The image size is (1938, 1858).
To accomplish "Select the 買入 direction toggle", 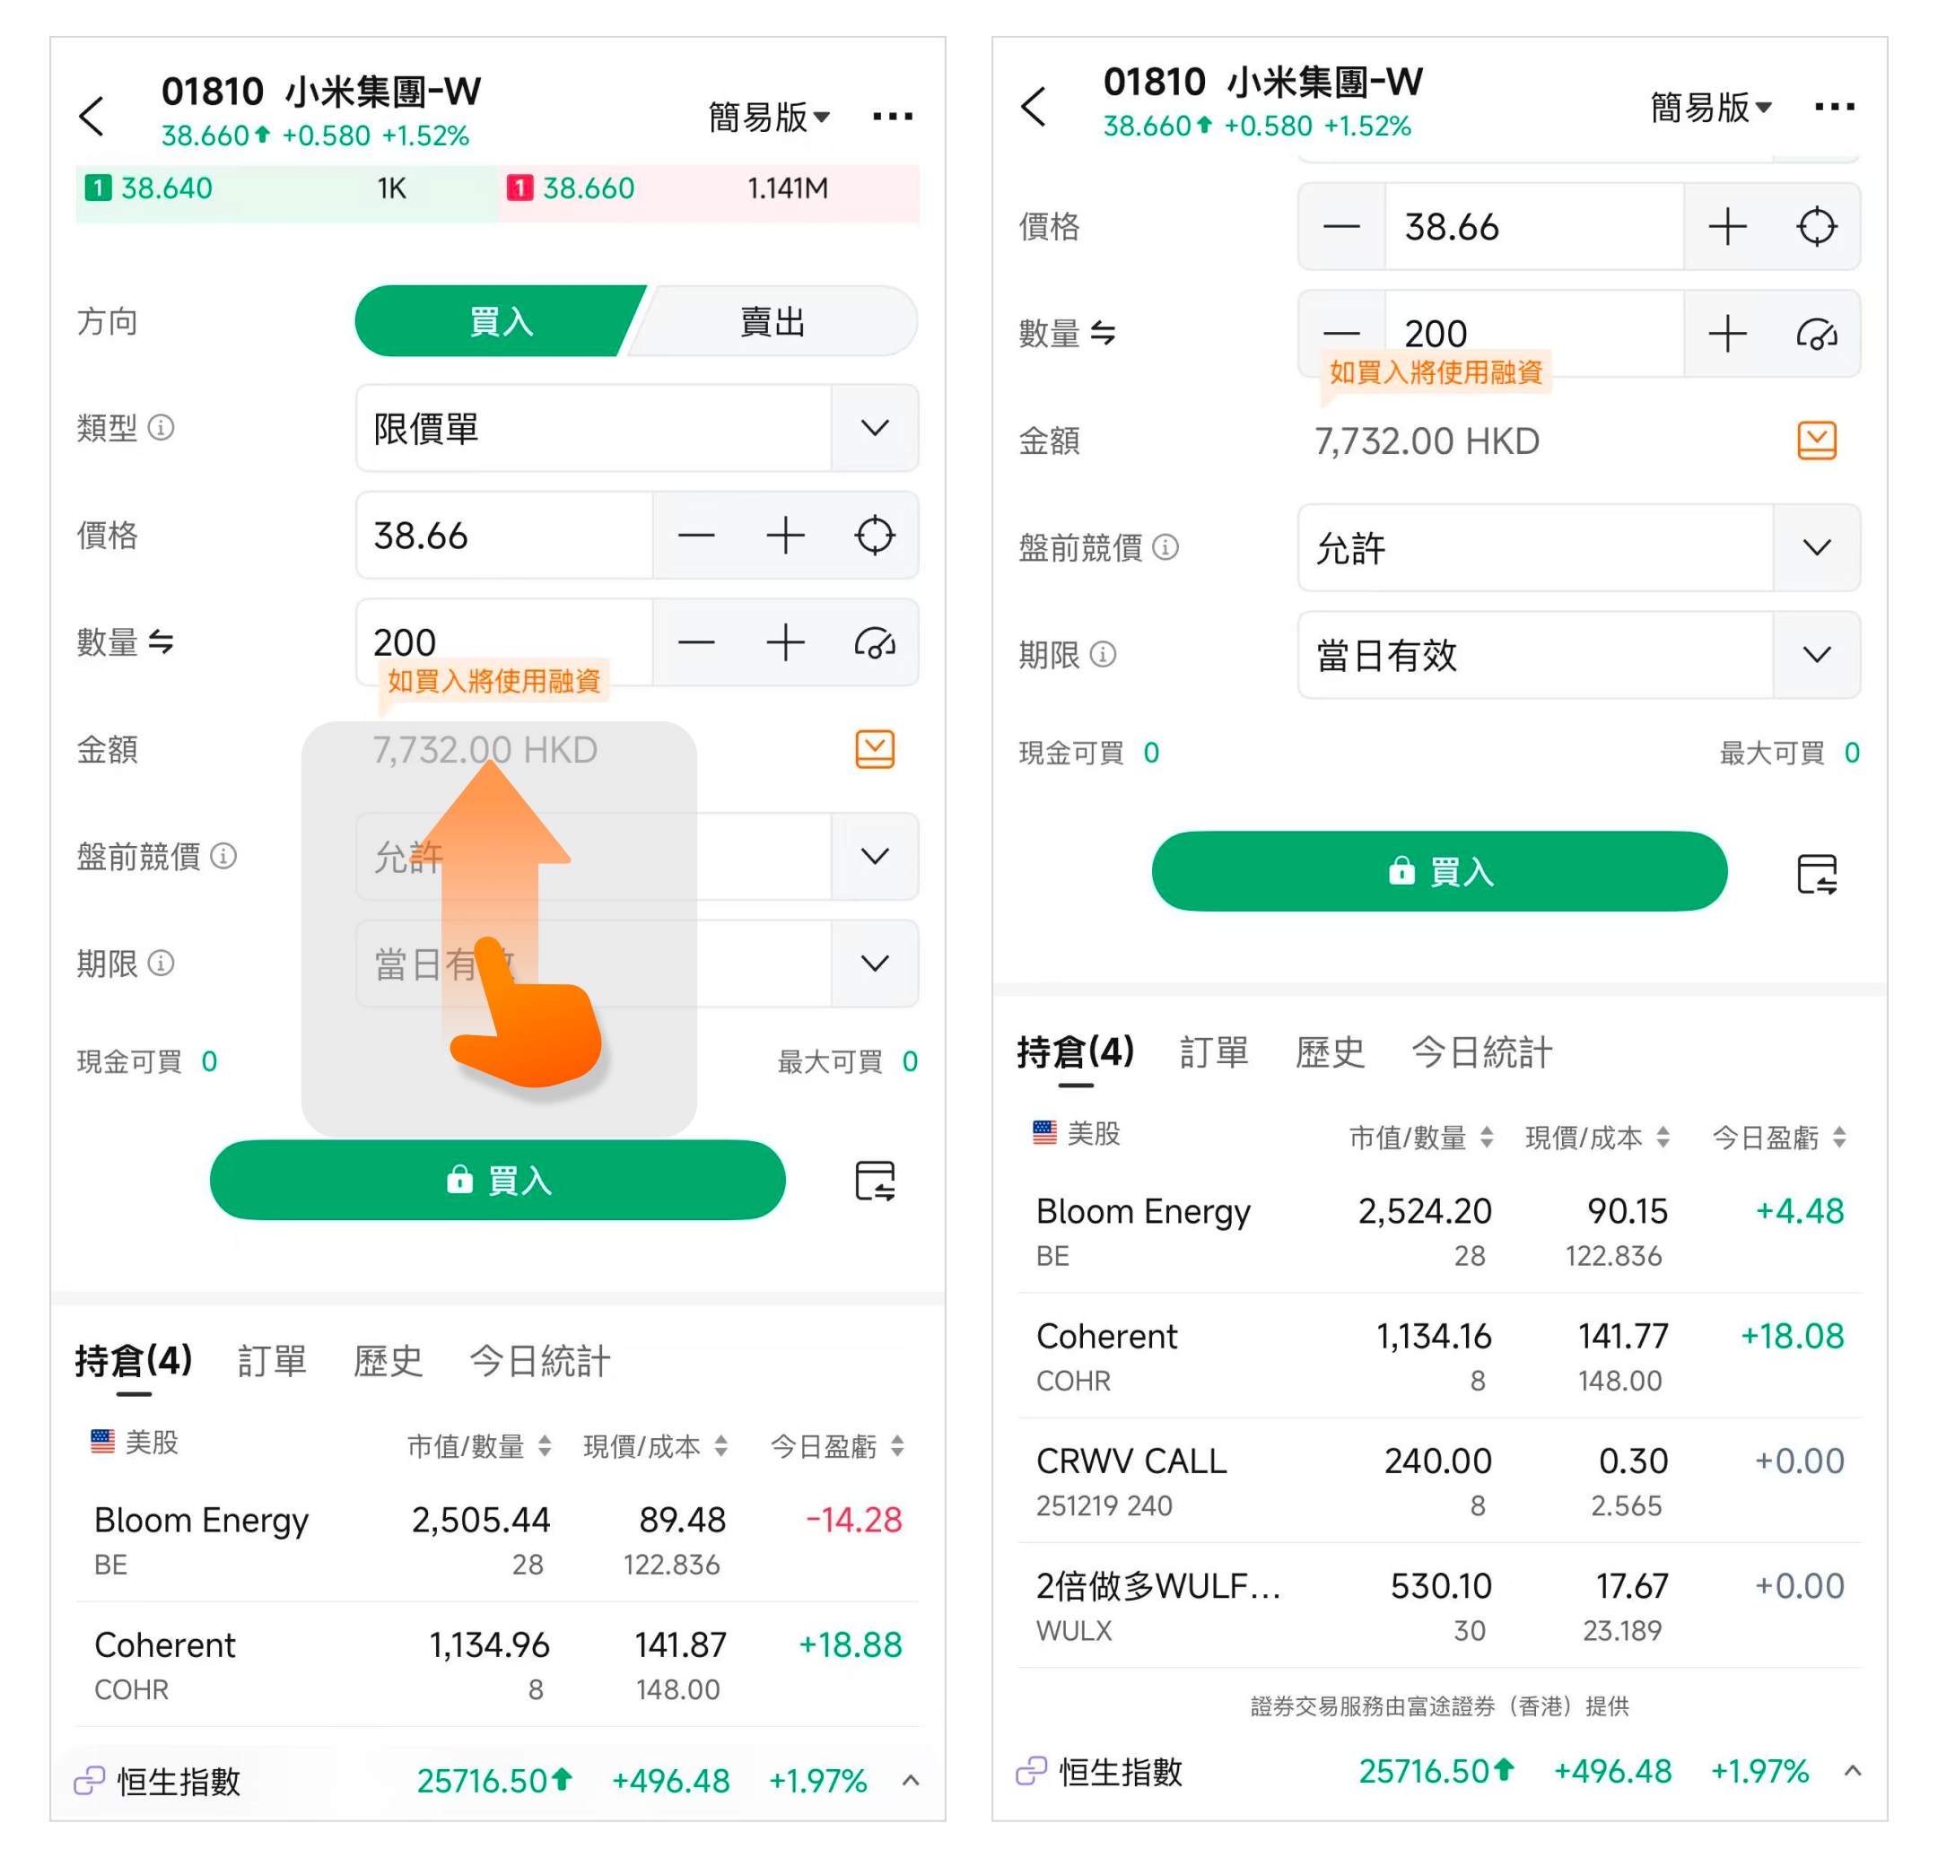I will click(500, 321).
